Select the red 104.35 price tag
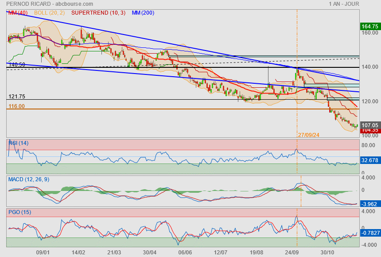381x257 pixels. pos(370,130)
